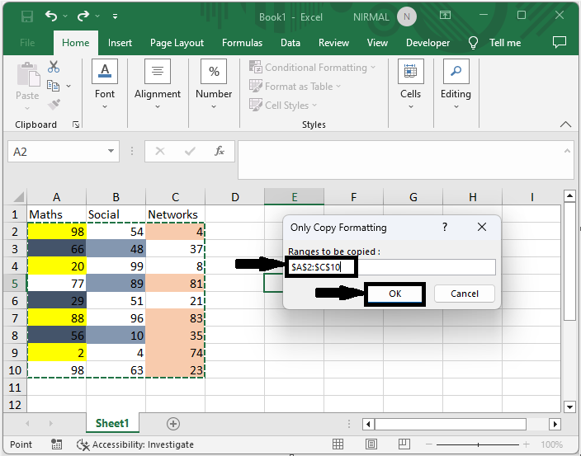This screenshot has height=456, width=581.
Task: Switch to the Review tab
Action: (x=333, y=43)
